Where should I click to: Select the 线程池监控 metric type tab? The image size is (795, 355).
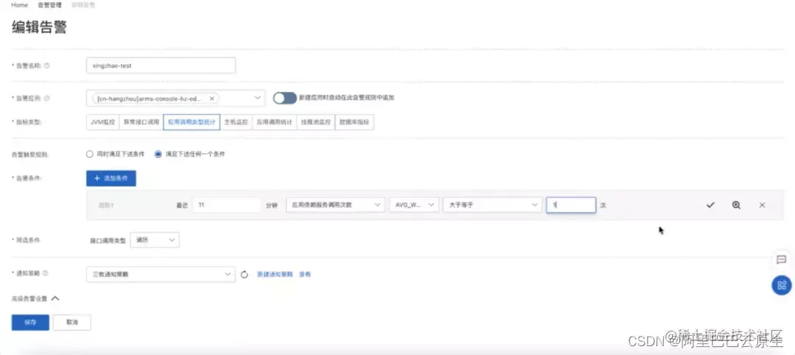pyautogui.click(x=316, y=123)
